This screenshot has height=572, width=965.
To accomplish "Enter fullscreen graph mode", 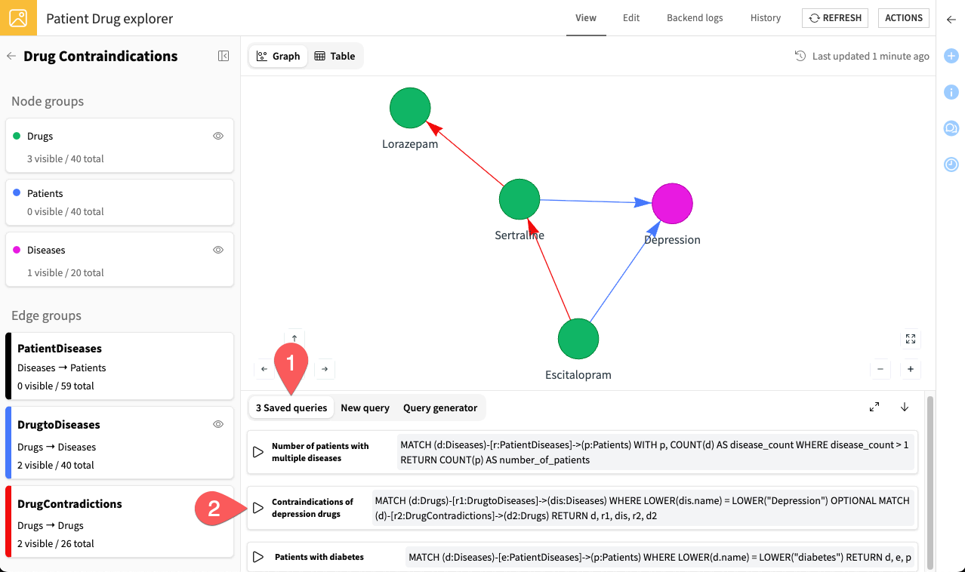I will pos(910,339).
